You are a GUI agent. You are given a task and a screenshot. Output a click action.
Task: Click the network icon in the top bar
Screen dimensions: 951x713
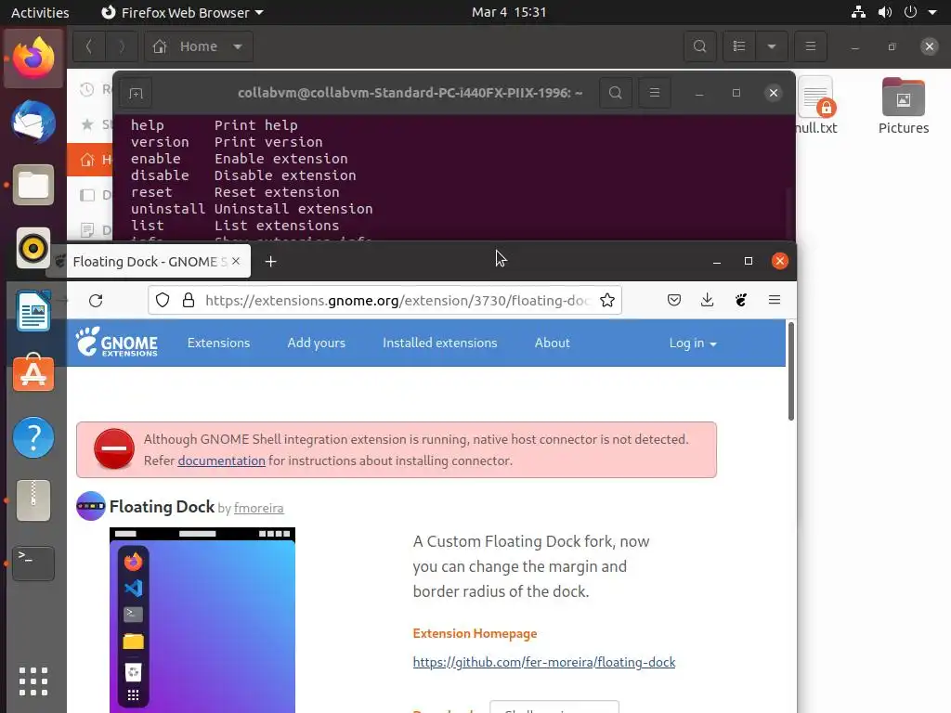click(x=858, y=12)
